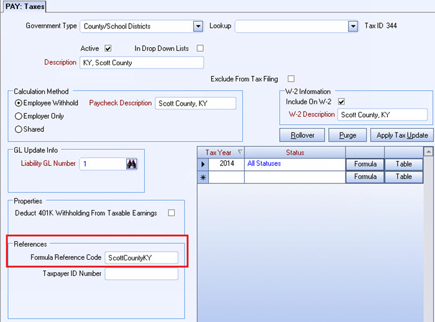Select Employer Only radio button
Viewport: 435px width, 322px height.
tap(19, 116)
